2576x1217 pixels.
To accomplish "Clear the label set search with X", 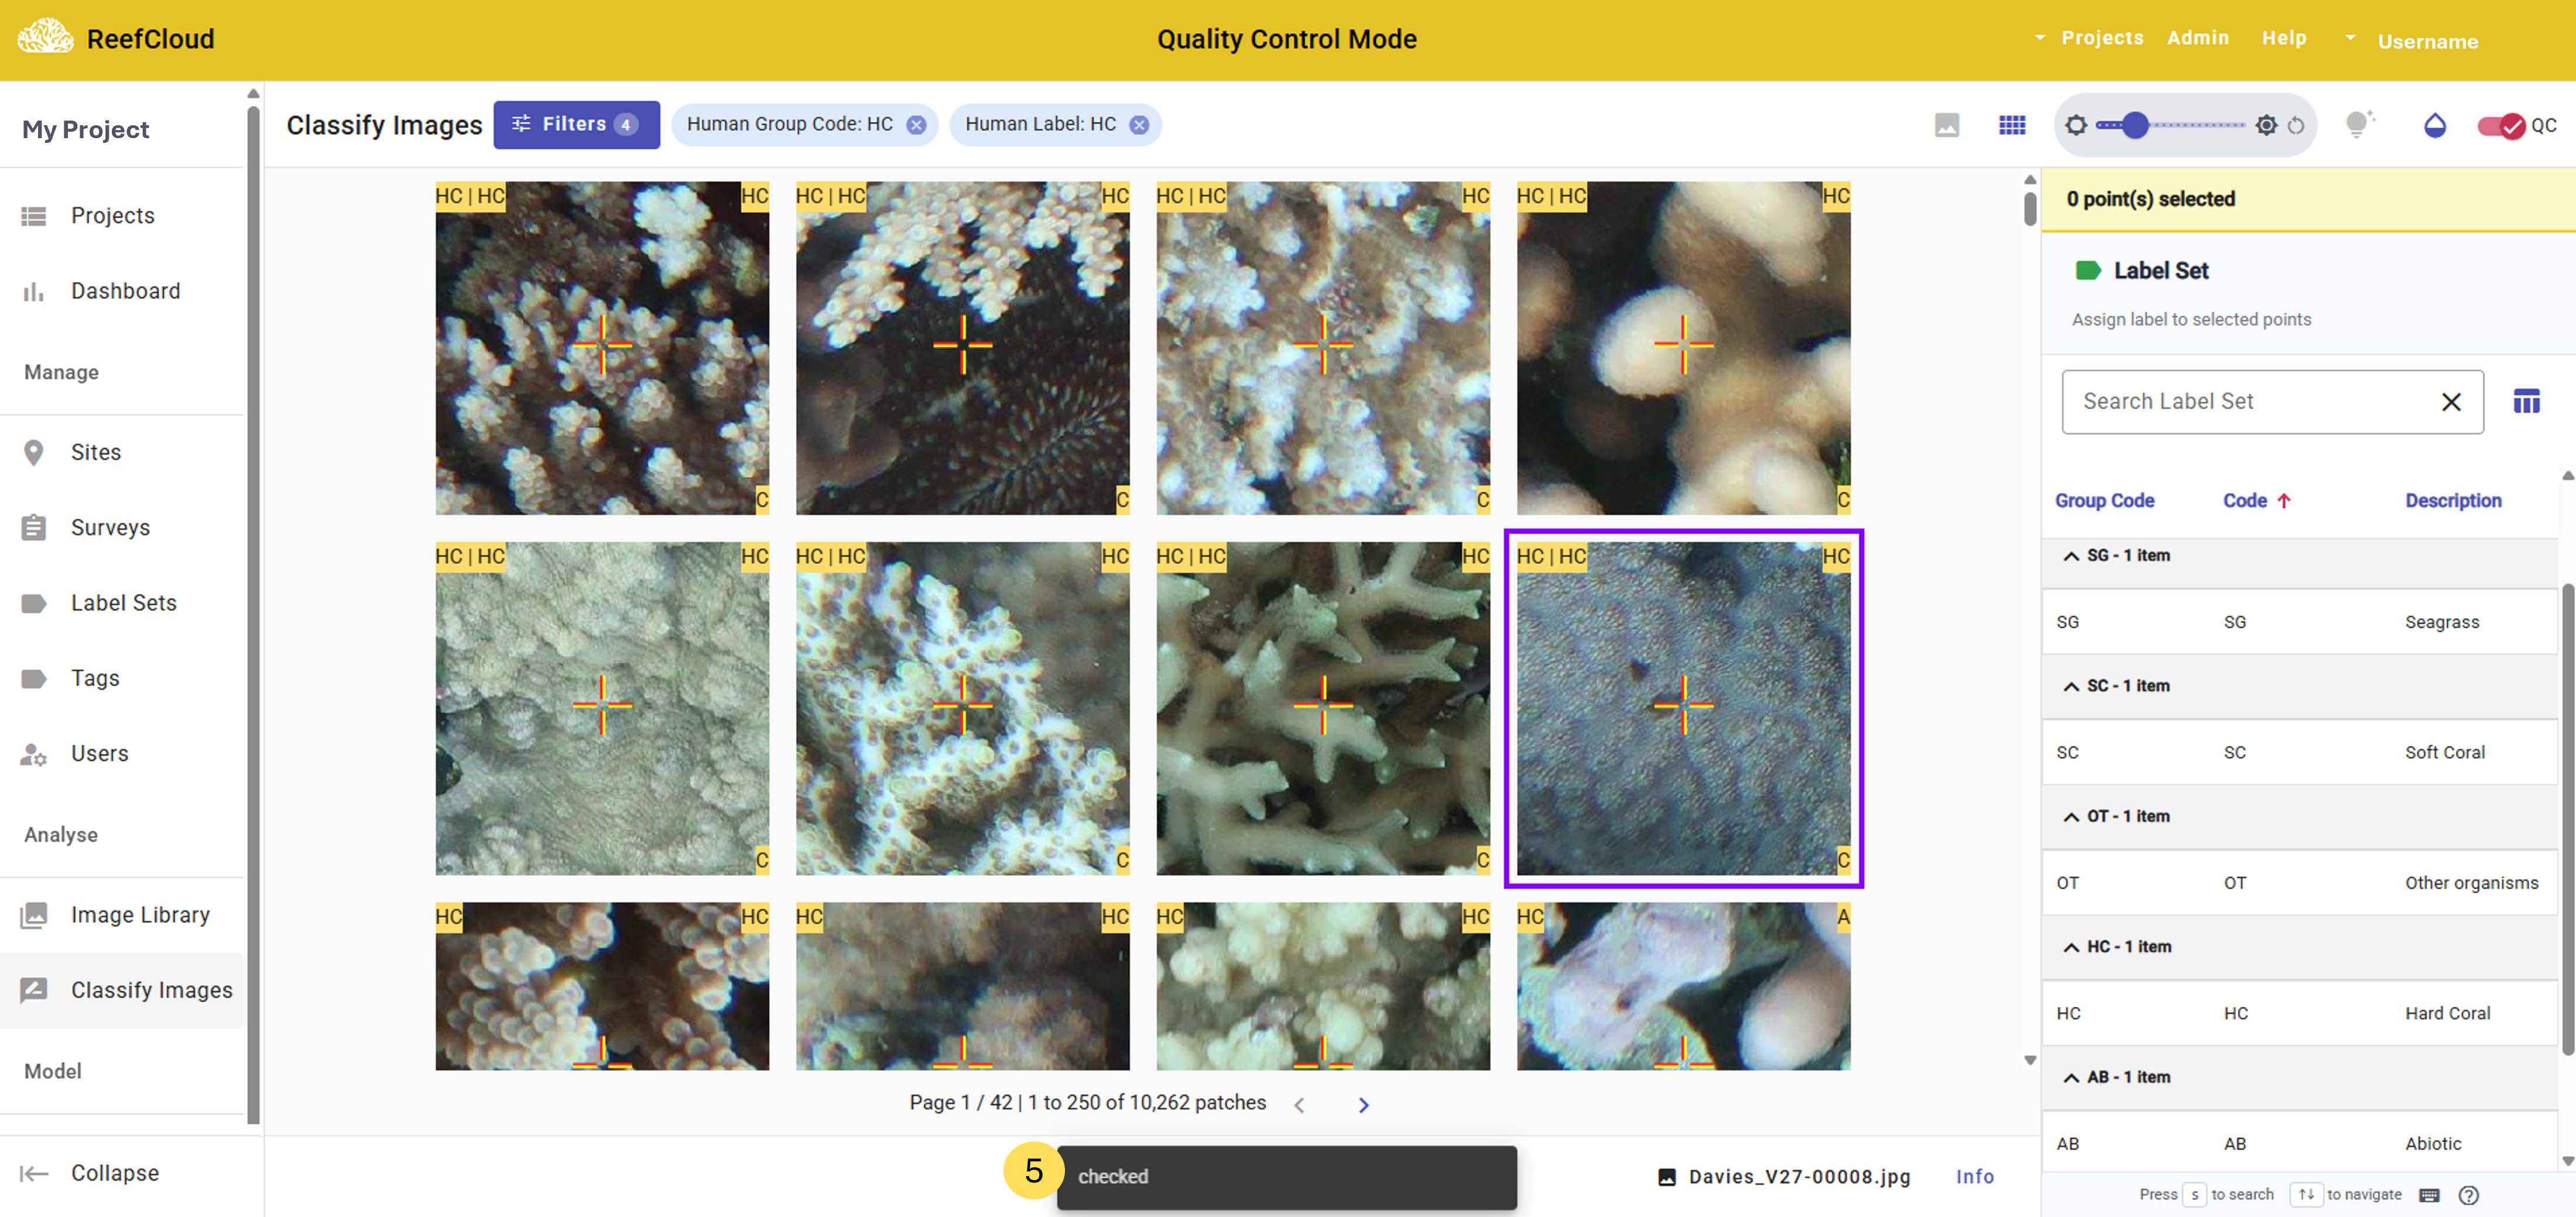I will 2450,402.
